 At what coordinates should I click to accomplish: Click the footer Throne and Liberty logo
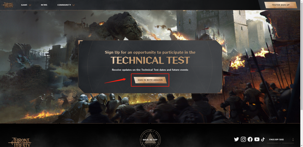tap(20, 142)
